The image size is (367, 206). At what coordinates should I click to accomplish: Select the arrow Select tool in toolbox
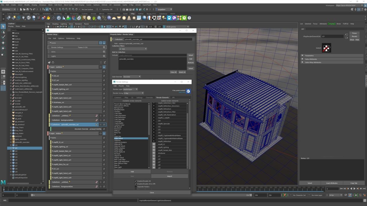3,26
